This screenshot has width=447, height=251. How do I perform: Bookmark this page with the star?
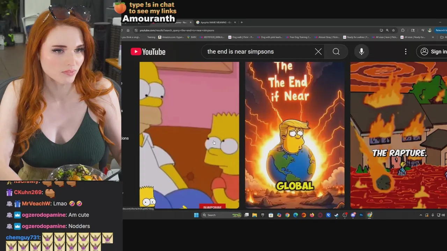click(393, 30)
